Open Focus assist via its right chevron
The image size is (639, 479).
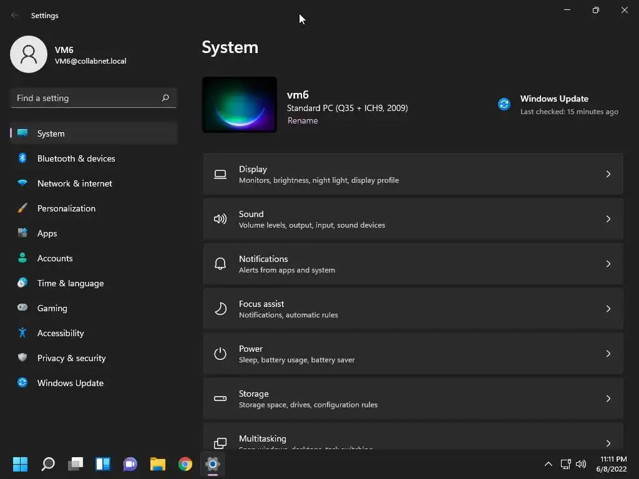coord(608,309)
